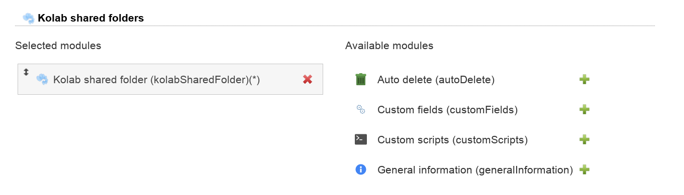Click the Custom fields gears icon
The image size is (684, 195).
pyautogui.click(x=360, y=109)
